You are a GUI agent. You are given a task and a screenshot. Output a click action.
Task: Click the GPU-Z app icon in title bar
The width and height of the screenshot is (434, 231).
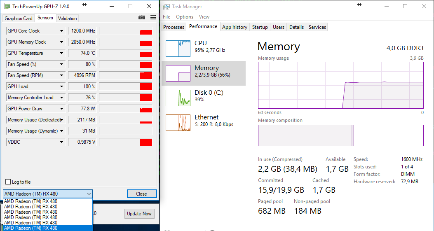[x=7, y=6]
